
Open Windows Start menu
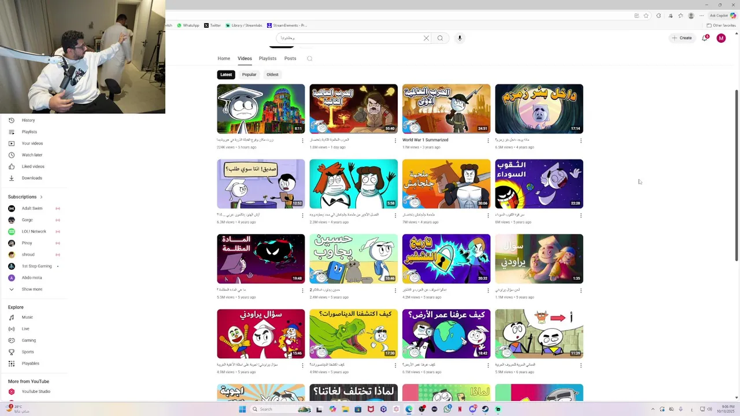pos(243,409)
